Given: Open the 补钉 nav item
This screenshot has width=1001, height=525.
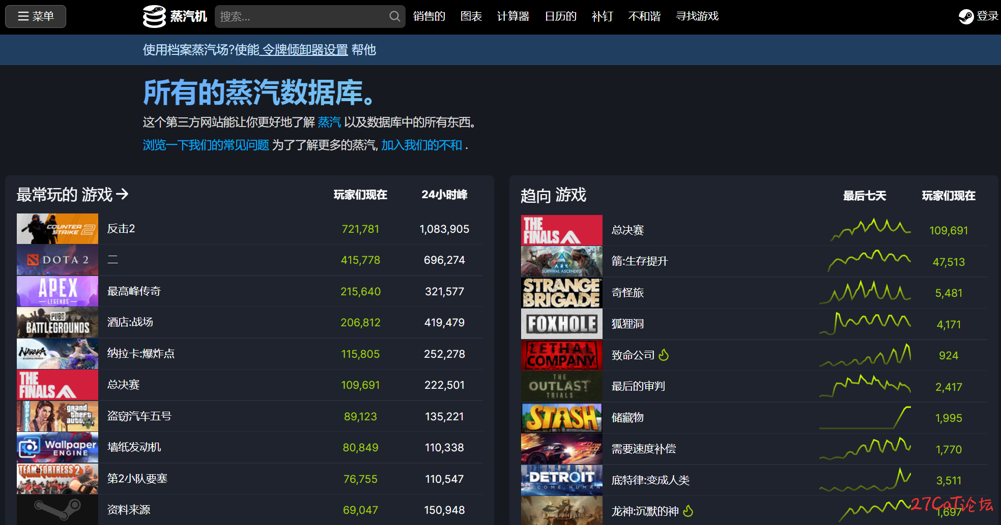Looking at the screenshot, I should tap(603, 16).
